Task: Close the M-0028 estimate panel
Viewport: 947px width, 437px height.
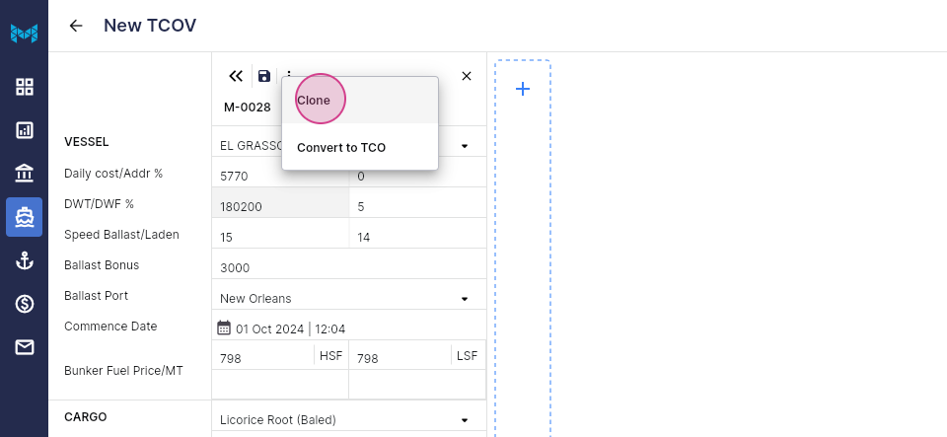Action: (x=467, y=76)
